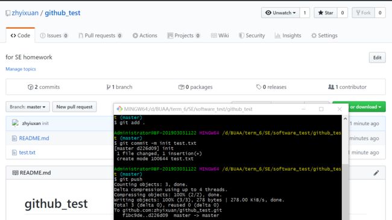The width and height of the screenshot is (392, 220).
Task: Click the README.md file icon
Action: click(x=14, y=138)
